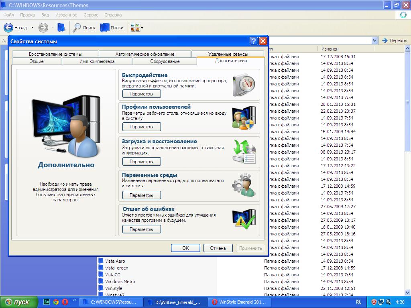Click Параметры under Быстродействие

pyautogui.click(x=141, y=94)
